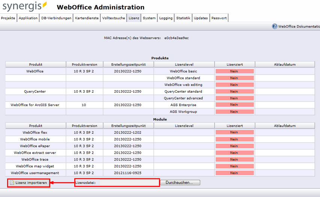Click the Lizenz importieren button
The width and height of the screenshot is (320, 197).
[x=29, y=182]
